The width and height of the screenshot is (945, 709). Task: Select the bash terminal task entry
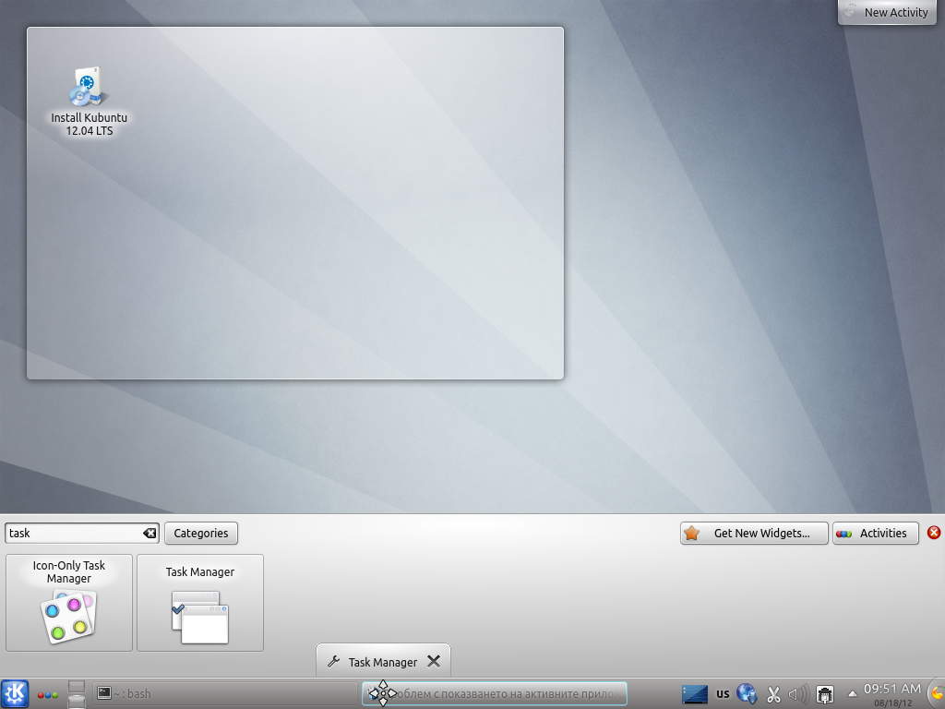tap(225, 694)
